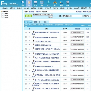Tick the checkbox for row ID 99
The image size is (91, 91).
(x=26, y=33)
